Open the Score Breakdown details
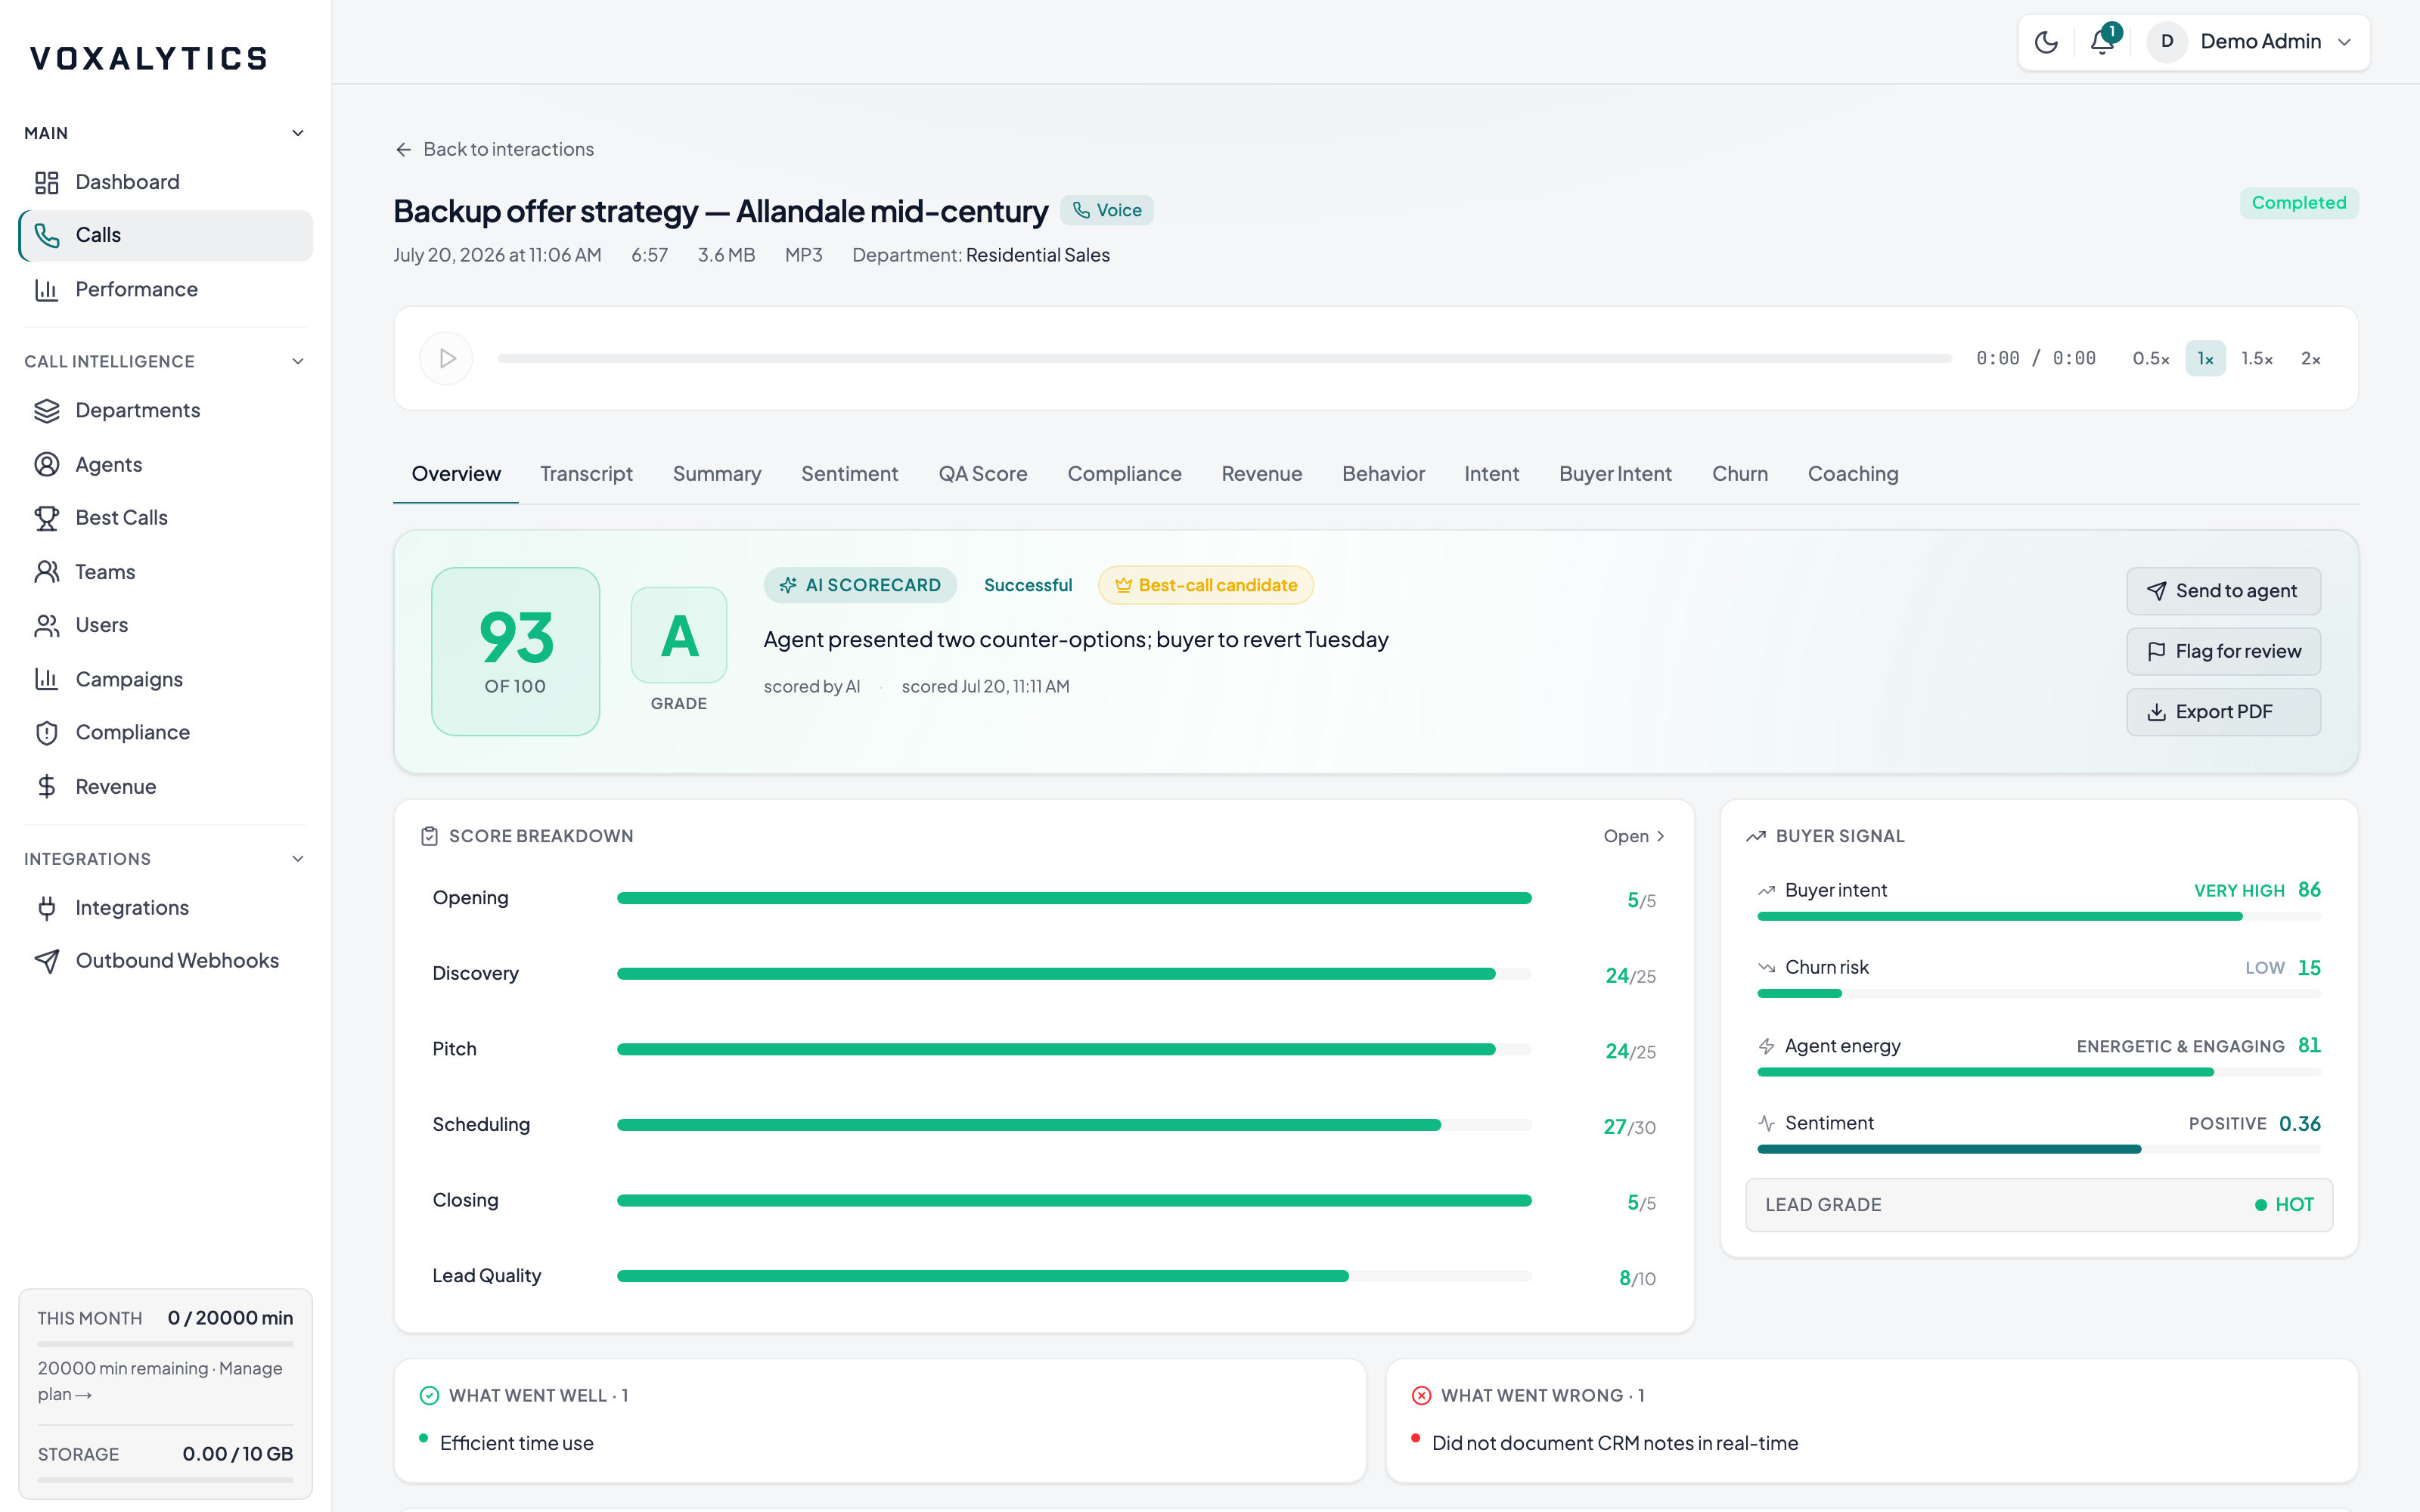 (1634, 836)
